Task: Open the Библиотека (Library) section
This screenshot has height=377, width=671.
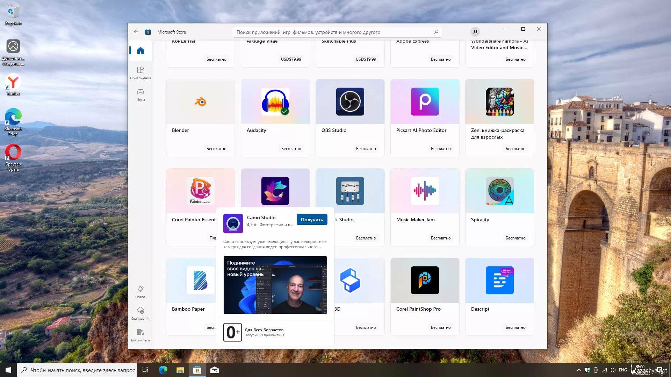Action: coord(140,335)
